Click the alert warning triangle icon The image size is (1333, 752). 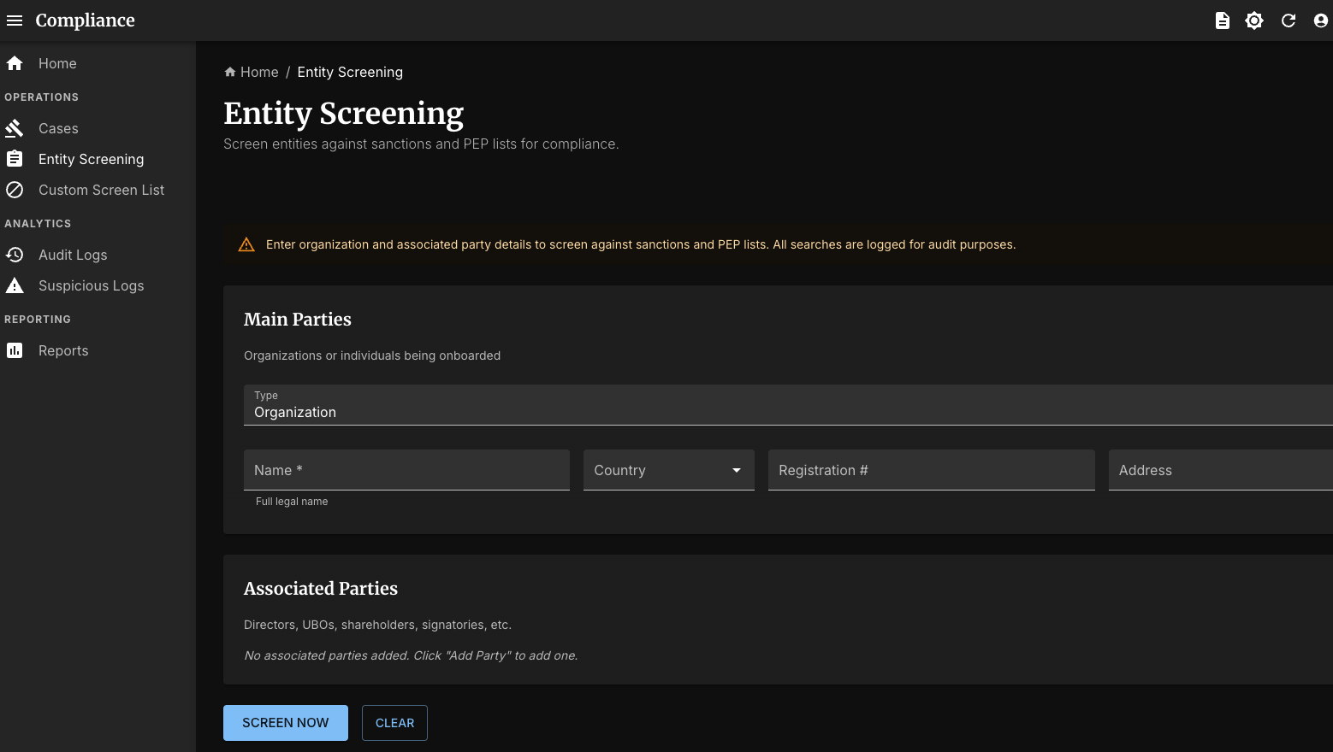246,244
